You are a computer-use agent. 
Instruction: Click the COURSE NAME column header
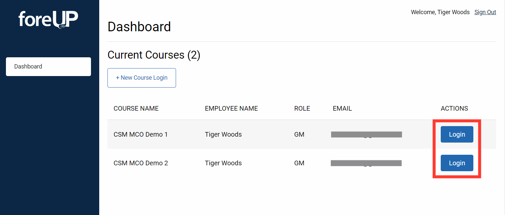(136, 108)
